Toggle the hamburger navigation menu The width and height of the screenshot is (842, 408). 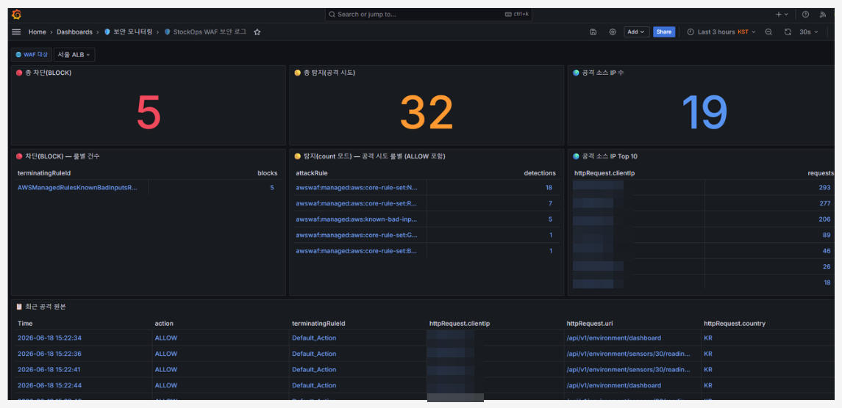[16, 32]
